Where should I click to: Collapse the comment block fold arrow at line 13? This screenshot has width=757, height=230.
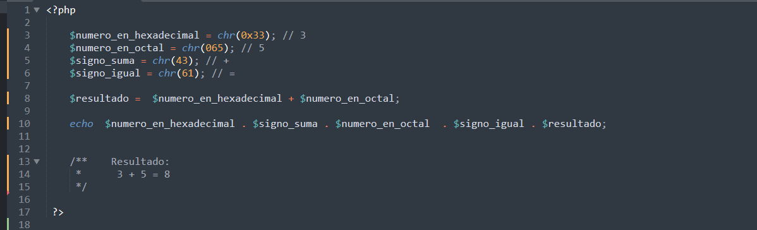(x=37, y=161)
